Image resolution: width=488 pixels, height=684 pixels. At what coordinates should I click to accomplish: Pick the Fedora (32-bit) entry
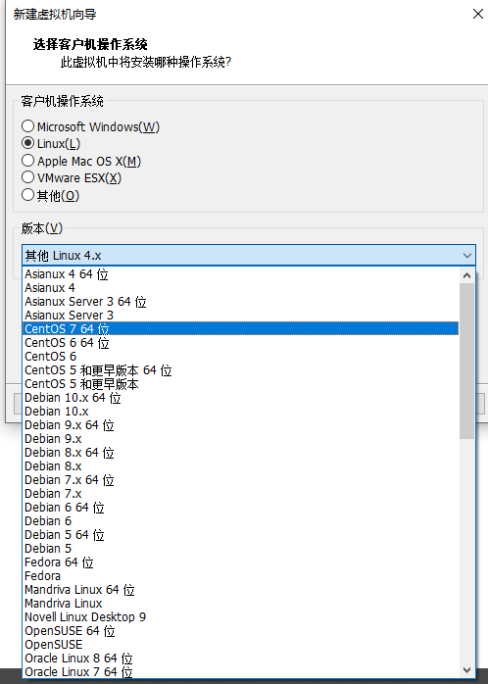240,576
